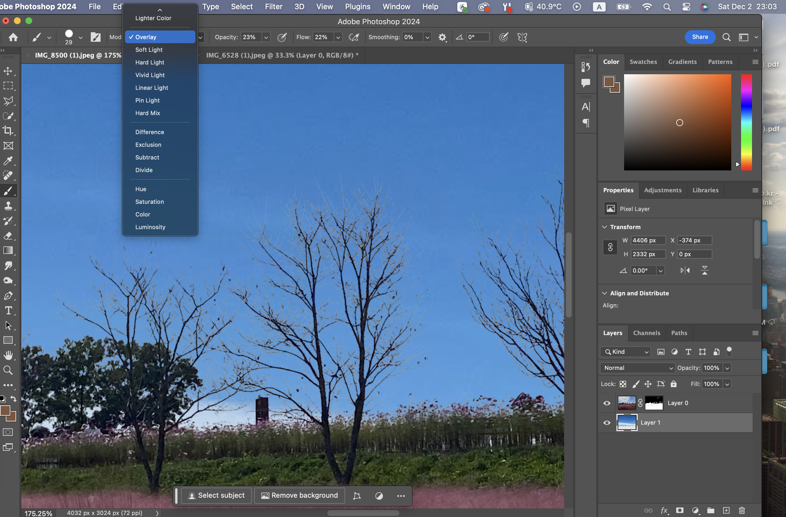Screen dimensions: 786x517
Task: Click the Remove background button
Action: [x=299, y=496]
